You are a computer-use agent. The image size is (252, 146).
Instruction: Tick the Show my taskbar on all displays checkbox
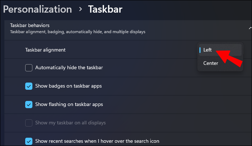click(29, 123)
